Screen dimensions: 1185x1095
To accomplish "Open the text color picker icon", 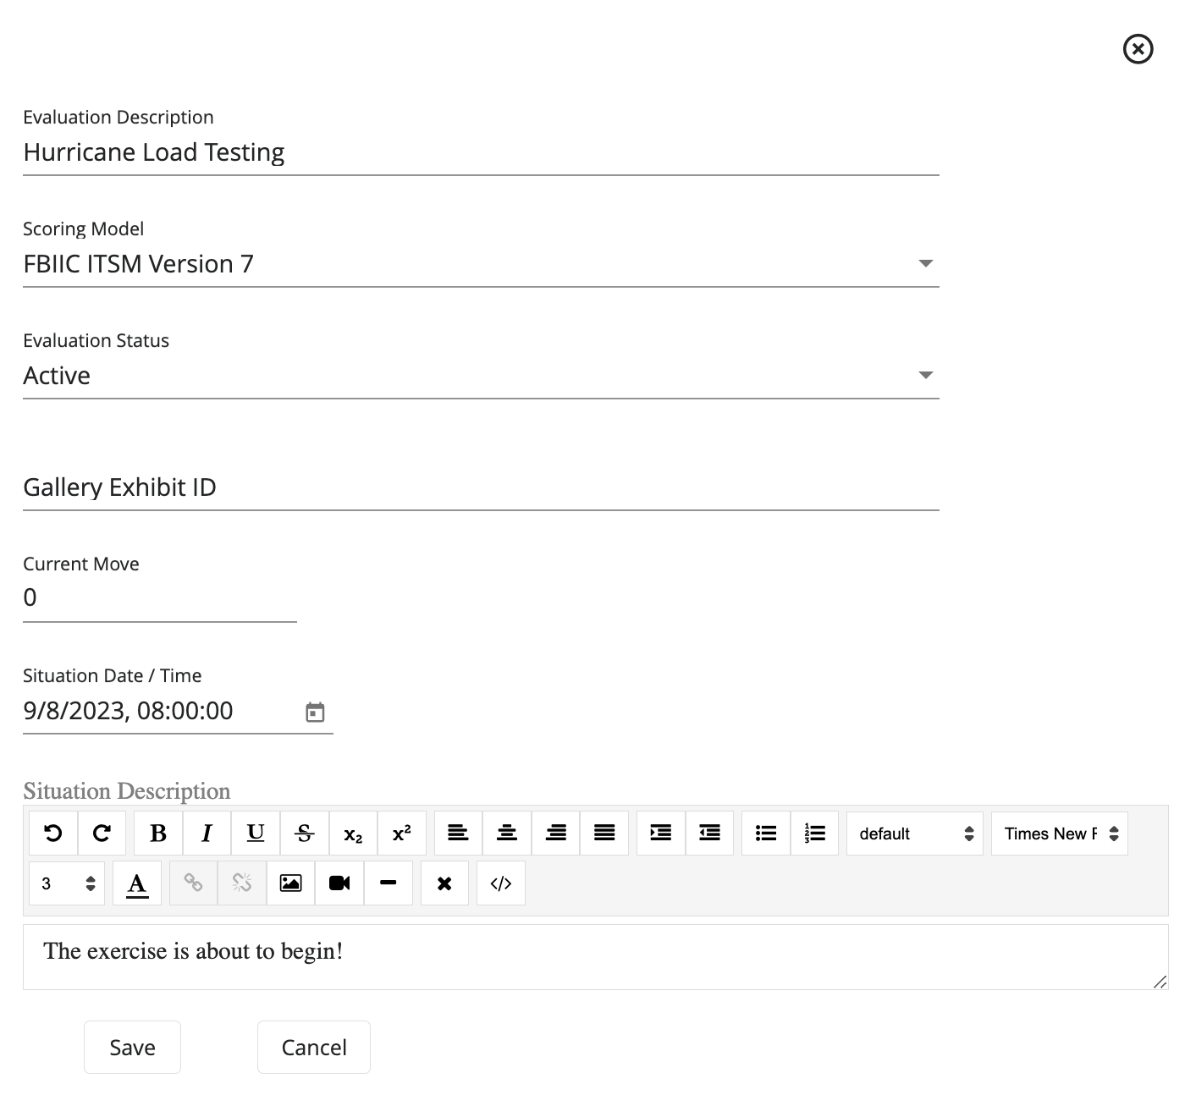I will click(136, 883).
